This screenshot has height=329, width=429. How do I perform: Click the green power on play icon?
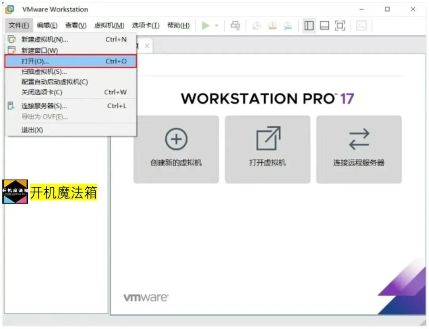(206, 26)
